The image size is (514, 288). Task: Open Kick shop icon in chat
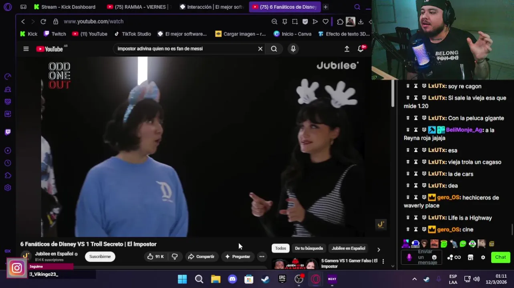(470, 257)
